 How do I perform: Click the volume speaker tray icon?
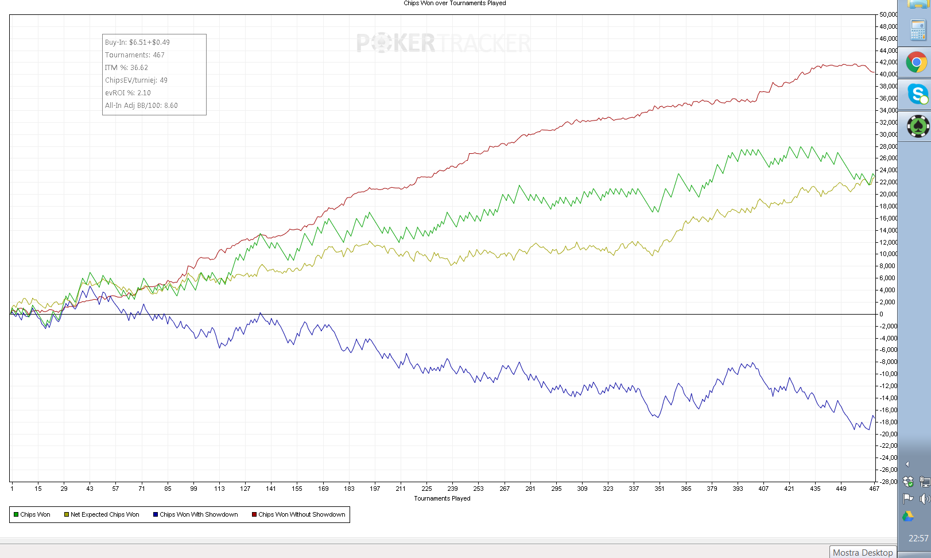pos(924,499)
